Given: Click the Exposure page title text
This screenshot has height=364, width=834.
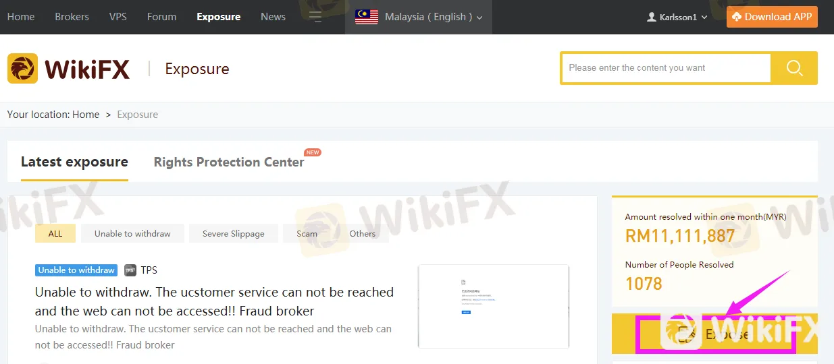Looking at the screenshot, I should (x=197, y=69).
